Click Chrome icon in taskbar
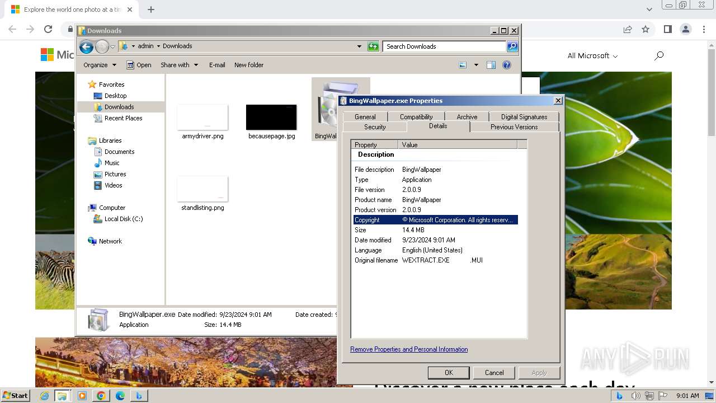The height and width of the screenshot is (403, 716). 101,396
